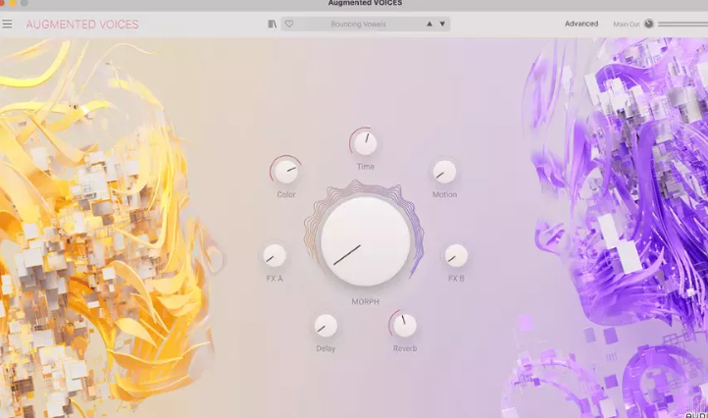Viewport: 708px width, 418px height.
Task: Click the Time knob
Action: tap(365, 143)
